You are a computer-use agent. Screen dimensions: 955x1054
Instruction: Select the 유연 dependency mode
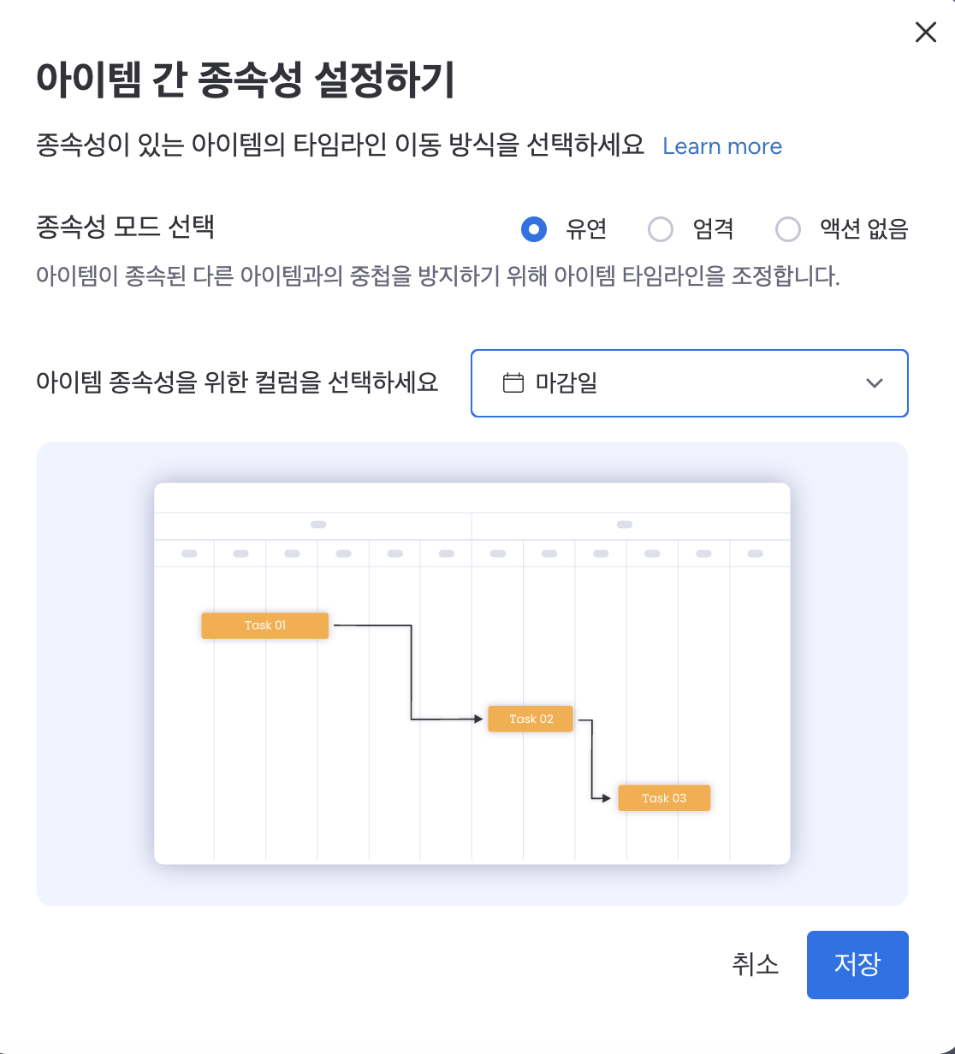pos(534,229)
